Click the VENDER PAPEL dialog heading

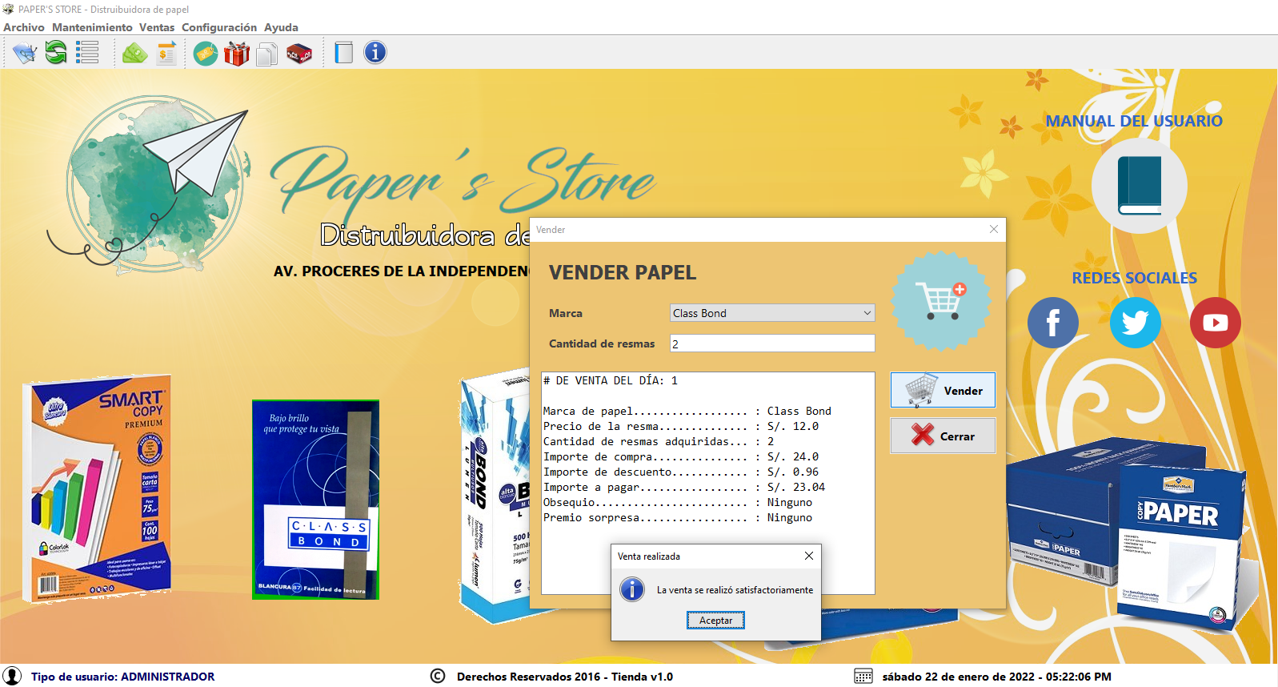[623, 273]
